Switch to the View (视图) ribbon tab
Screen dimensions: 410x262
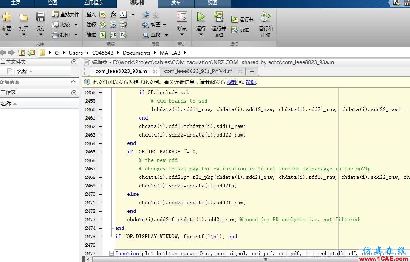212,3
